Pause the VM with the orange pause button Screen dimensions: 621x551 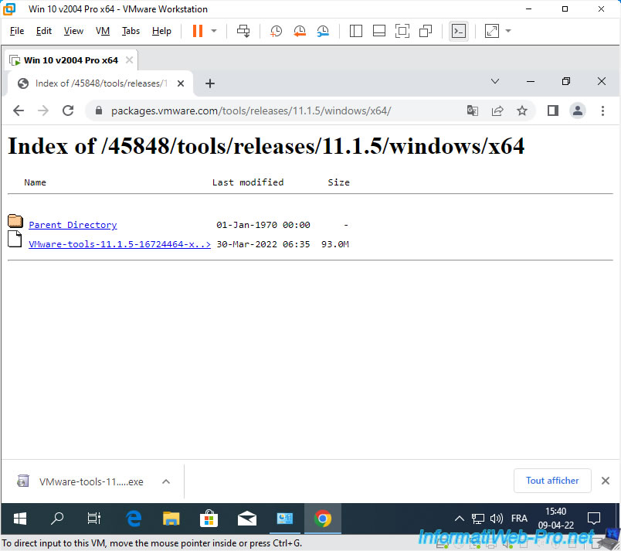[197, 31]
